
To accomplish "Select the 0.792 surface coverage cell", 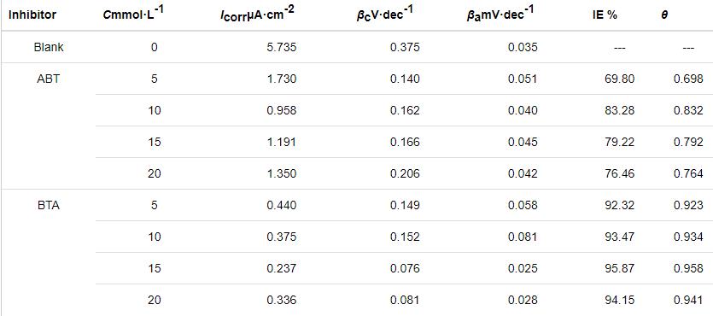I will [x=688, y=142].
